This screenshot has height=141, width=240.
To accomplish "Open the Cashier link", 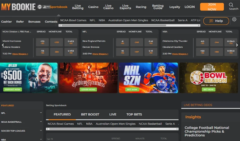I will 6,22.
